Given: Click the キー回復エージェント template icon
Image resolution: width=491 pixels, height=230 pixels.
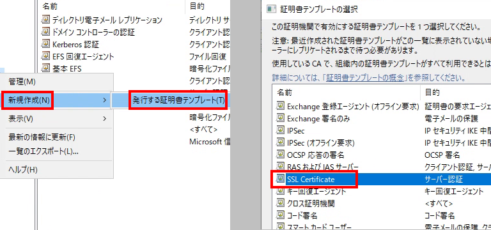Looking at the screenshot, I should 280,191.
